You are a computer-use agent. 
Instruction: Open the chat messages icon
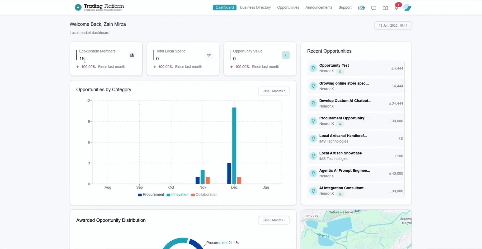tap(374, 8)
